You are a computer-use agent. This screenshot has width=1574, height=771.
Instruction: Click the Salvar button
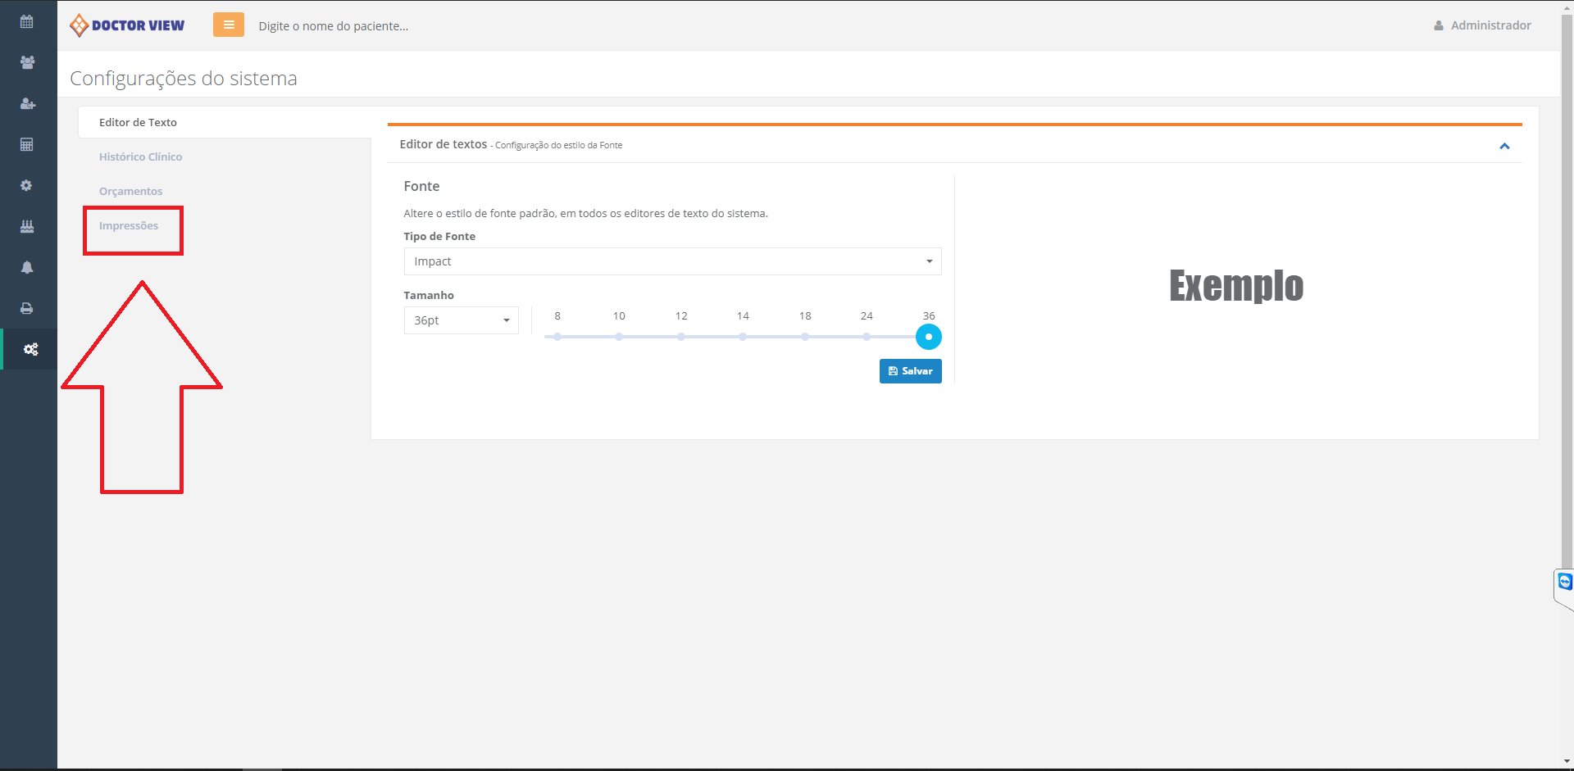pos(910,371)
